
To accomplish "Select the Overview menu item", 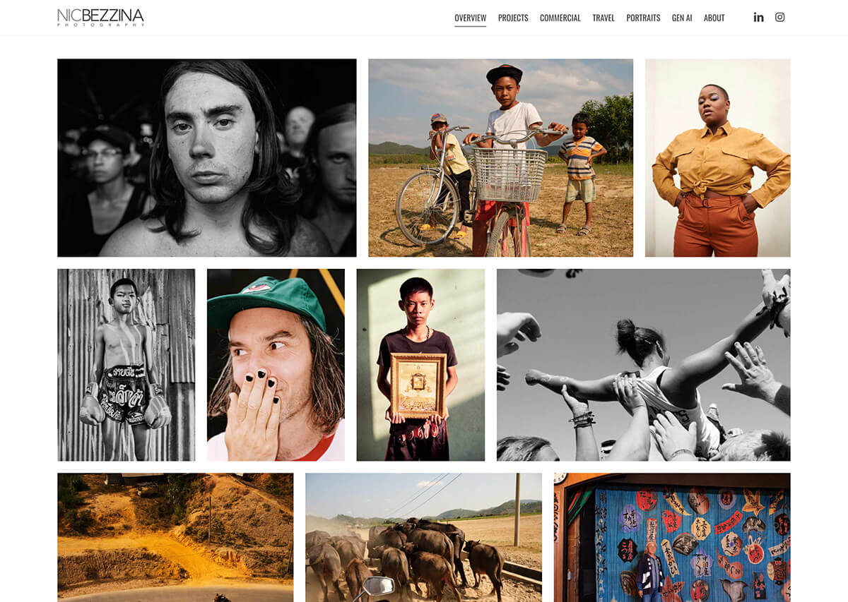I will coord(470,18).
